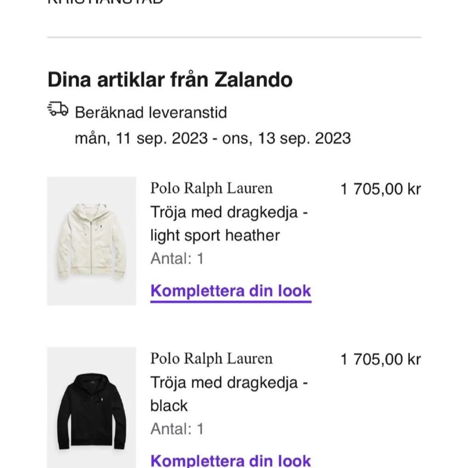The height and width of the screenshot is (468, 468).
Task: Click the delivery truck icon
Action: coord(58,109)
